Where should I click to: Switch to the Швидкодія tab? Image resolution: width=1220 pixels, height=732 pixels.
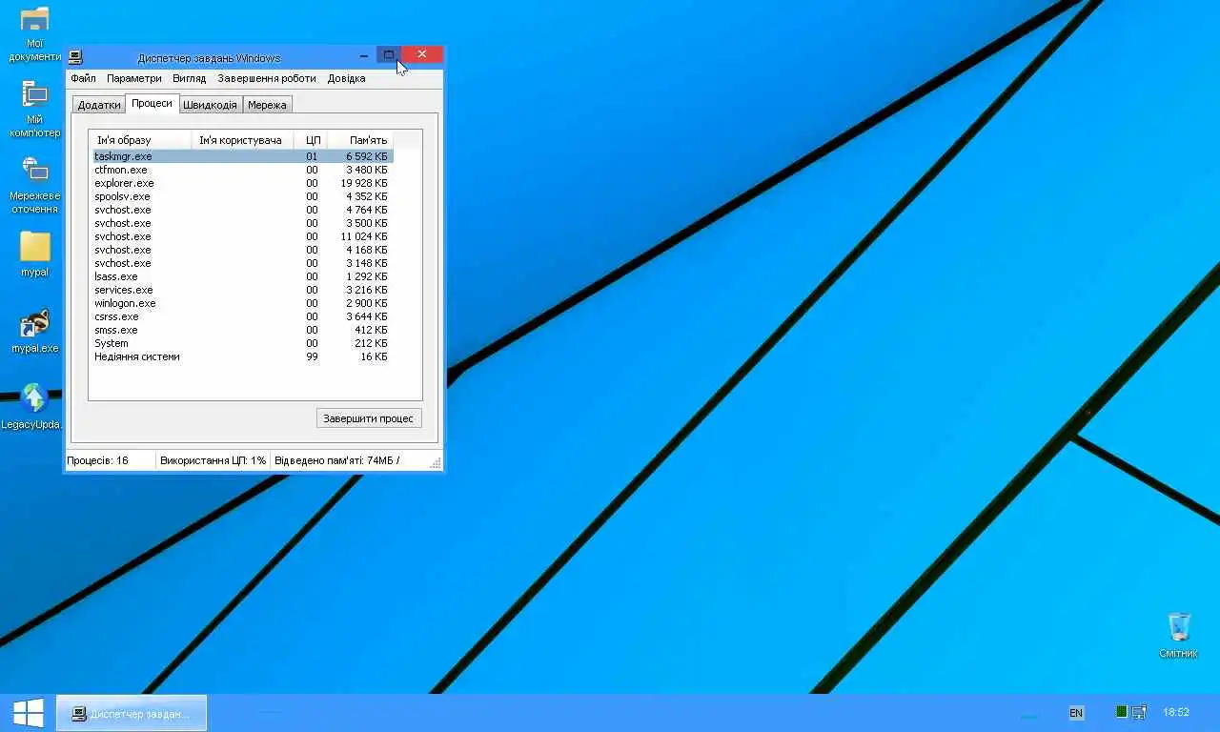coord(211,105)
